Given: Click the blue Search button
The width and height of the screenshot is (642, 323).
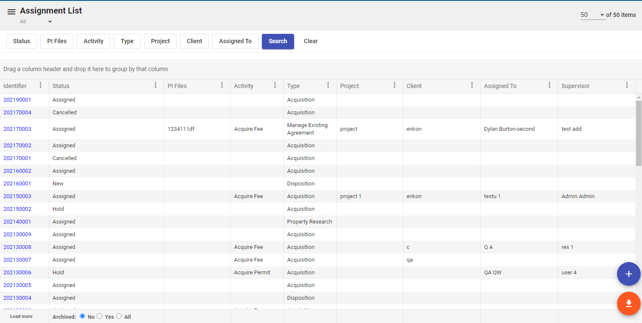Looking at the screenshot, I should tap(278, 41).
